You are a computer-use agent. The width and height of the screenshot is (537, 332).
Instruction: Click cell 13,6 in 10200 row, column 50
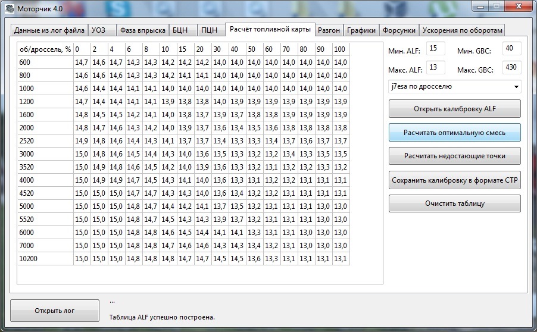[x=255, y=259]
